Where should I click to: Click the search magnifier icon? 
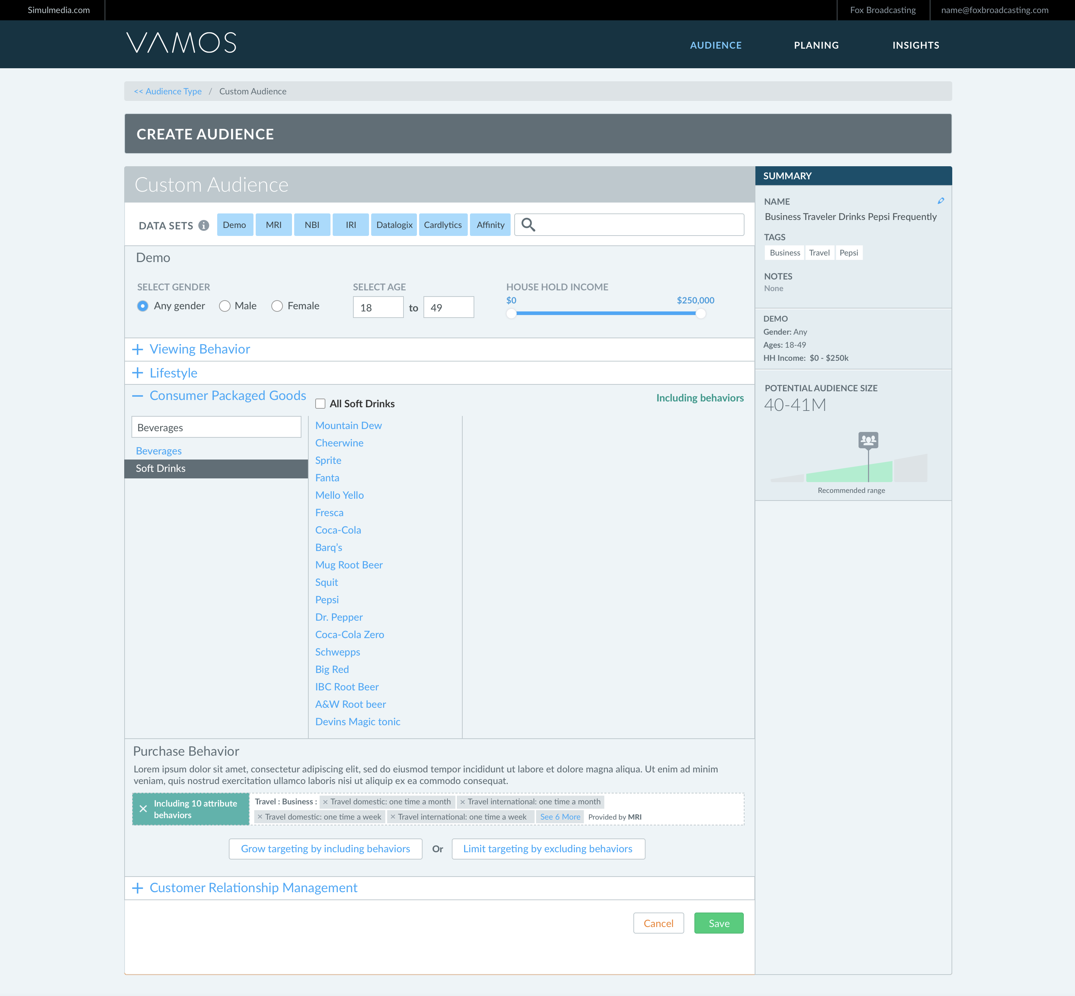coord(528,225)
